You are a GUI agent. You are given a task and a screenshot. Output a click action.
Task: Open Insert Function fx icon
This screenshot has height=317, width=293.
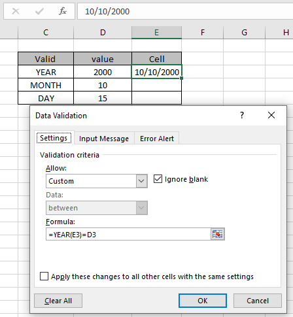[x=63, y=11]
